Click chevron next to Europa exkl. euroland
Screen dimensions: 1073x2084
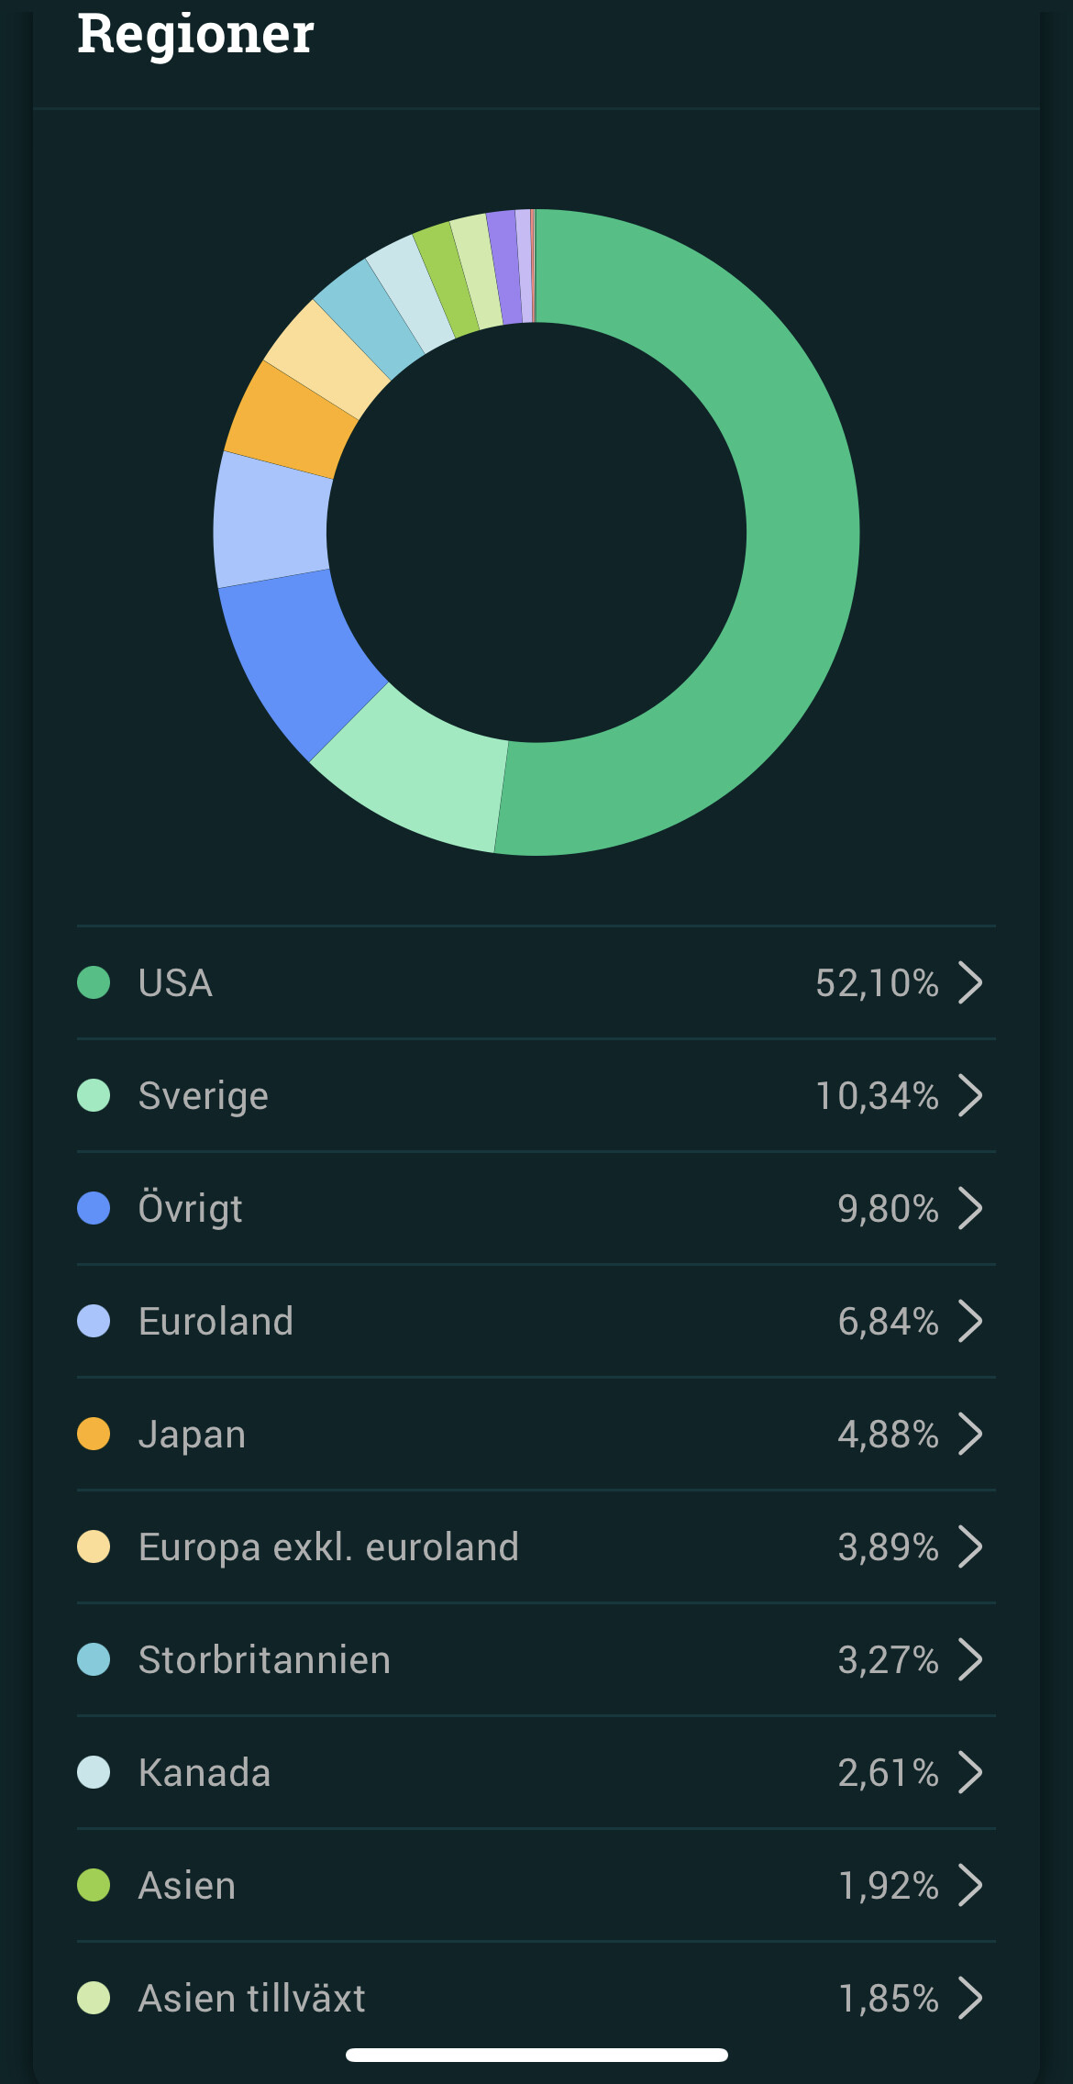[x=970, y=1547]
